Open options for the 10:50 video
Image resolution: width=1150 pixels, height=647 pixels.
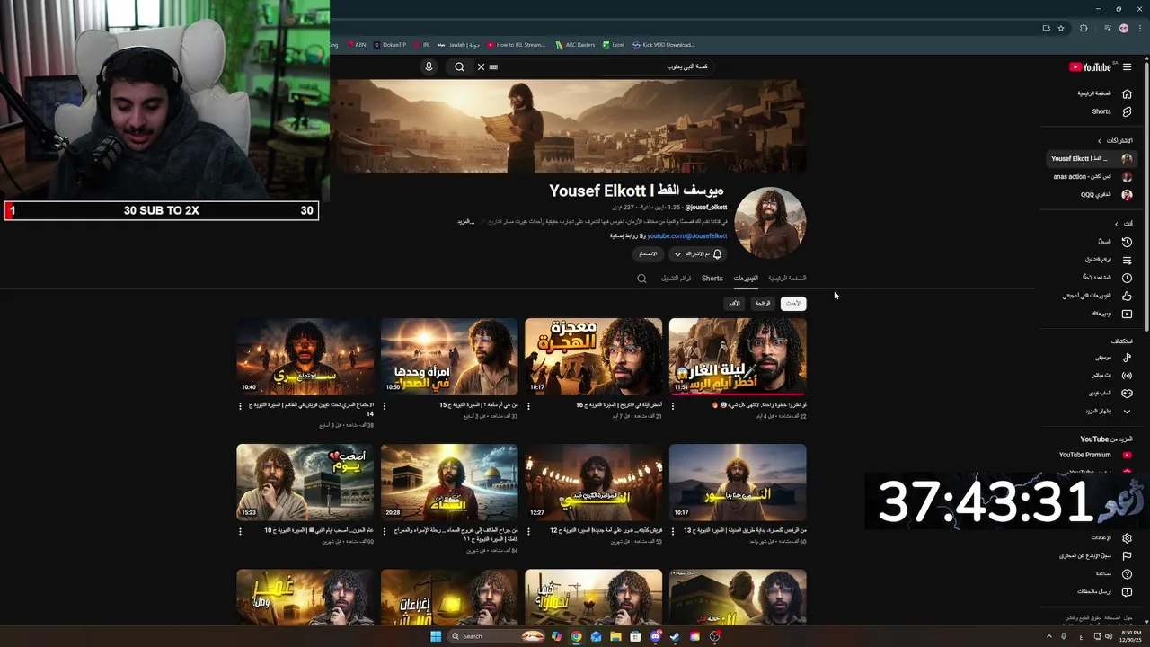coord(384,405)
